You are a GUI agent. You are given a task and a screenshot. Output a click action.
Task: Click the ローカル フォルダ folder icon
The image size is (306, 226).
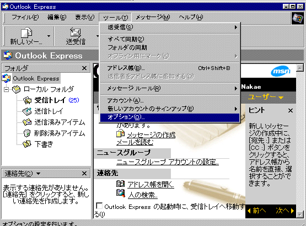click(x=17, y=89)
